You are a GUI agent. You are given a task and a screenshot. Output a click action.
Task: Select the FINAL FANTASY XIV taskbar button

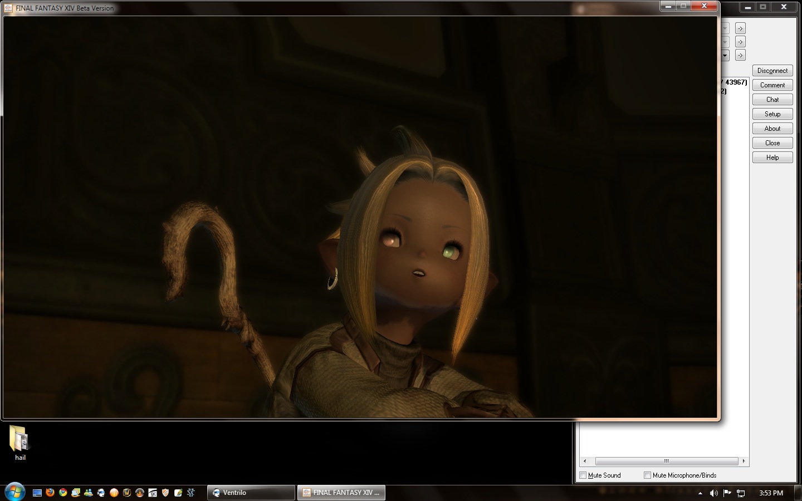tap(341, 493)
